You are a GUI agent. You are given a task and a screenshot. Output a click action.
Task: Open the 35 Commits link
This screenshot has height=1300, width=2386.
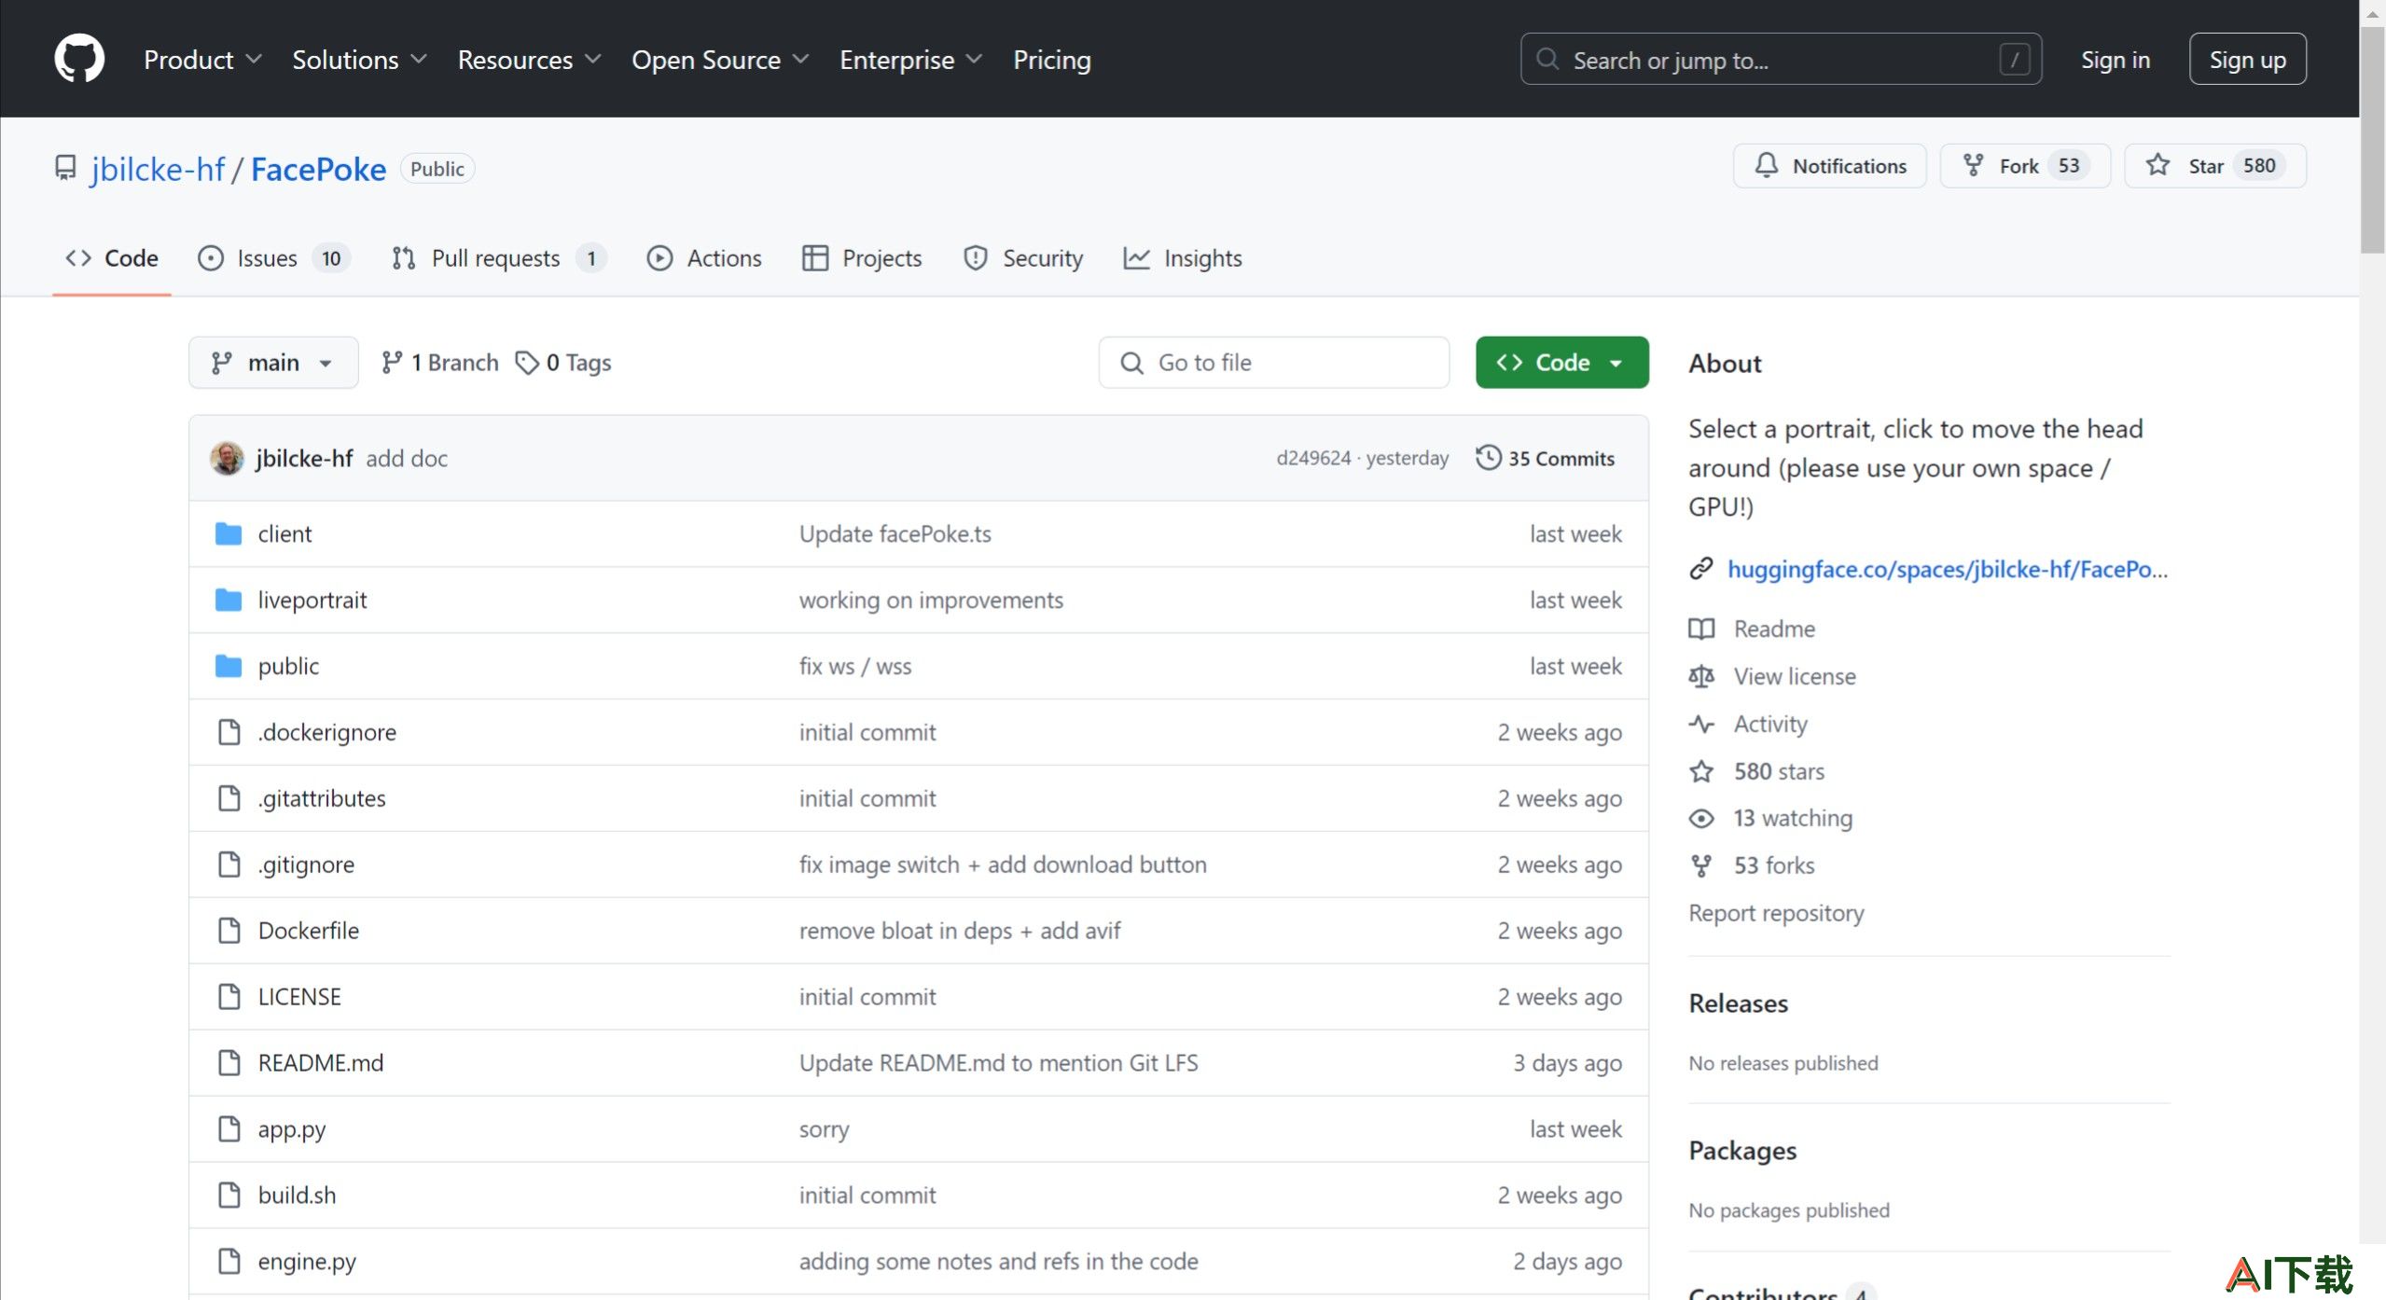(1545, 458)
